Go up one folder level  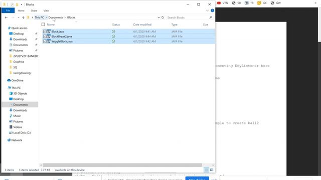point(23,17)
